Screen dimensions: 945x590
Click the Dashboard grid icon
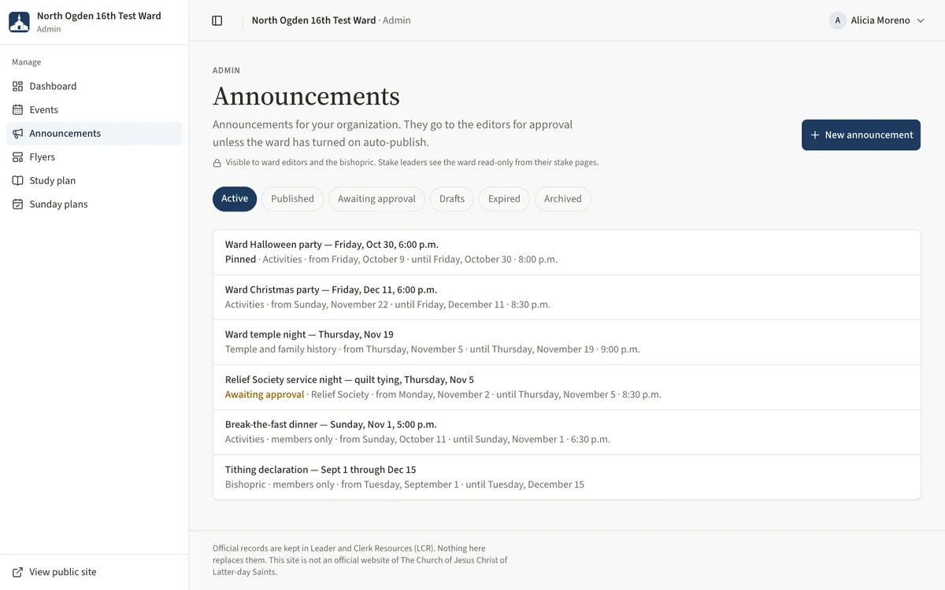click(x=18, y=87)
